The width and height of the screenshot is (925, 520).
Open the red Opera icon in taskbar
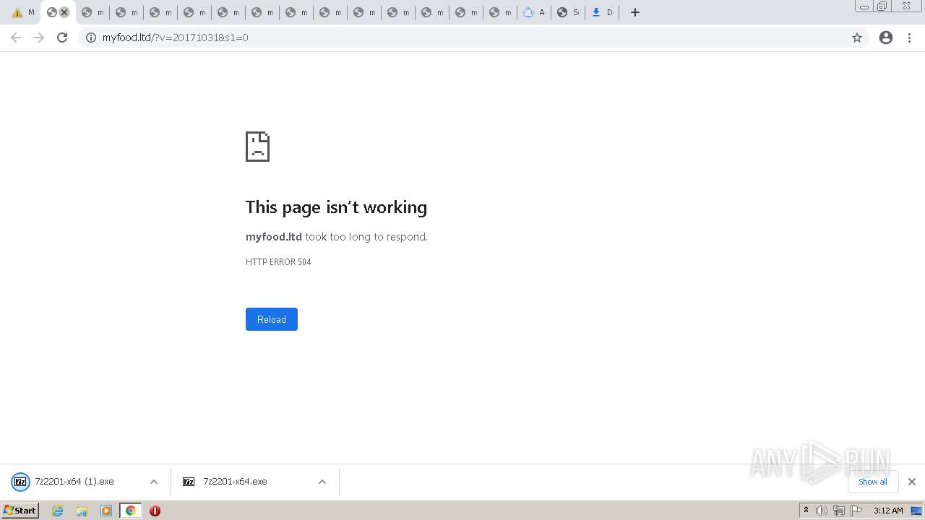[155, 511]
